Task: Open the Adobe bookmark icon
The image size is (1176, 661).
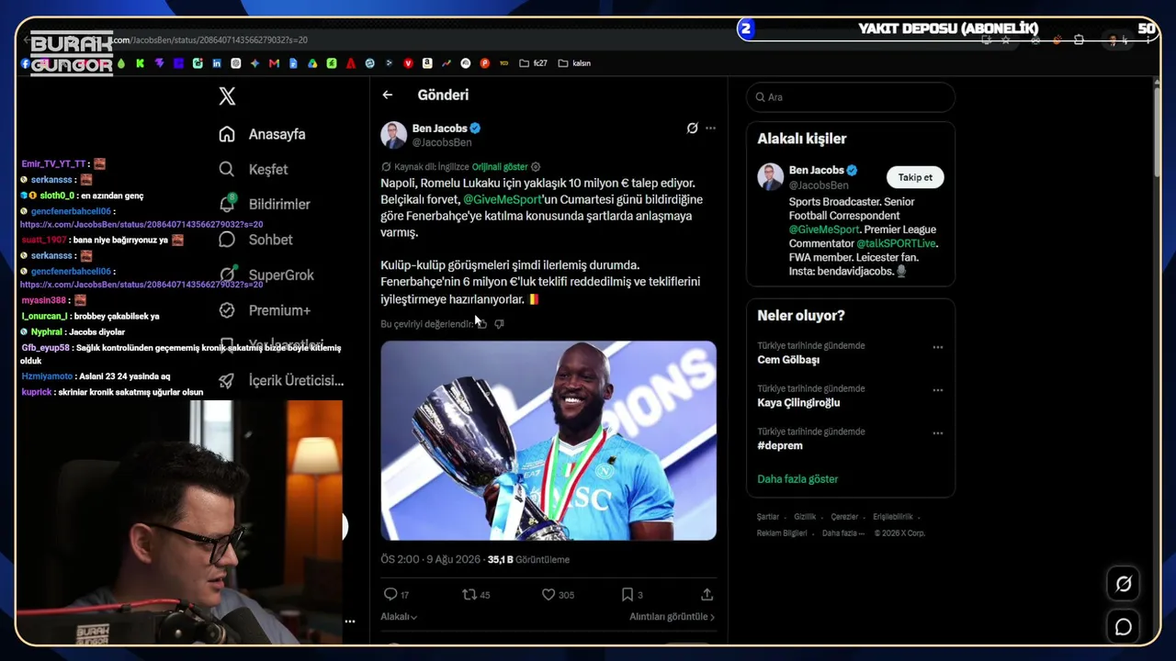Action: click(351, 63)
